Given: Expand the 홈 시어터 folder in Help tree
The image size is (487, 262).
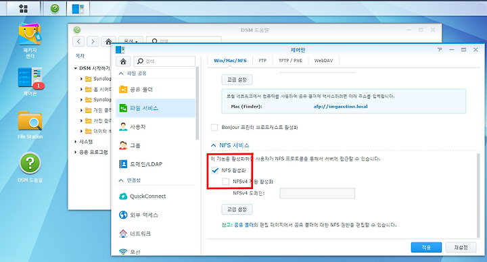Looking at the screenshot, I should pyautogui.click(x=81, y=89).
